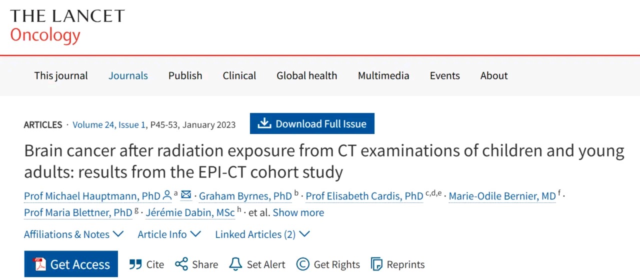The width and height of the screenshot is (640, 279).
Task: Click the Cite quotation mark icon
Action: tap(135, 264)
